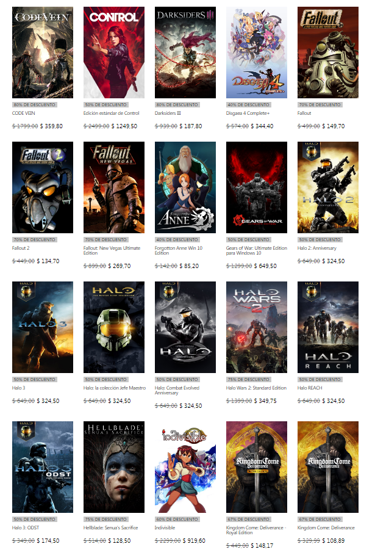The height and width of the screenshot is (555, 375).
Task: Click the Hellblade: Senua's Sacrifice cover
Action: (114, 467)
